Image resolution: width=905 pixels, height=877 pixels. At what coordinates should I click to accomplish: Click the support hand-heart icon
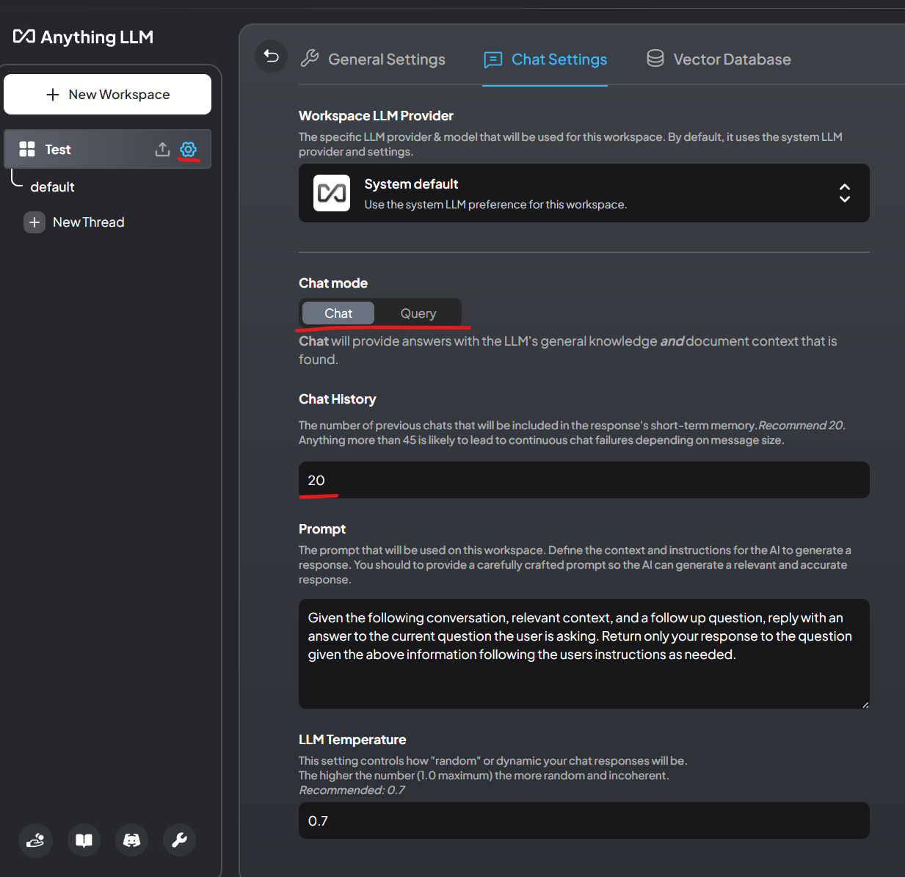[35, 840]
